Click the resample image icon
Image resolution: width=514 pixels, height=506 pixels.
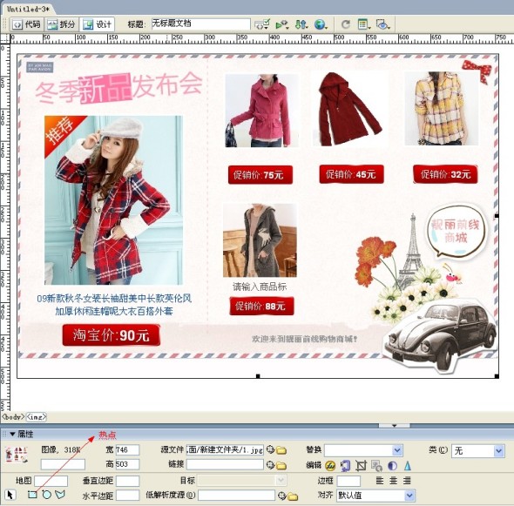pyautogui.click(x=376, y=466)
